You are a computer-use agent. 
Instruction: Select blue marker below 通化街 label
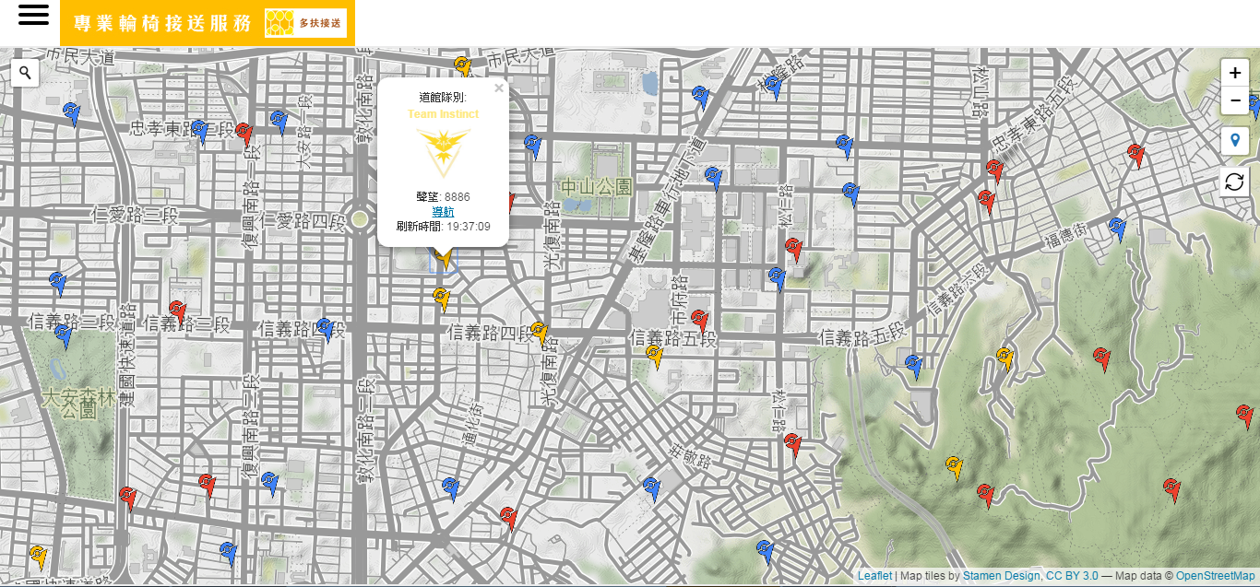tap(450, 488)
